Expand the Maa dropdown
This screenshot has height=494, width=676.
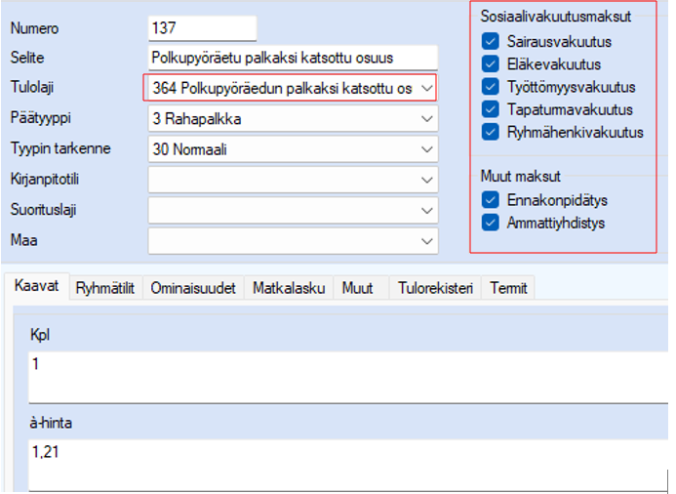[x=425, y=240]
